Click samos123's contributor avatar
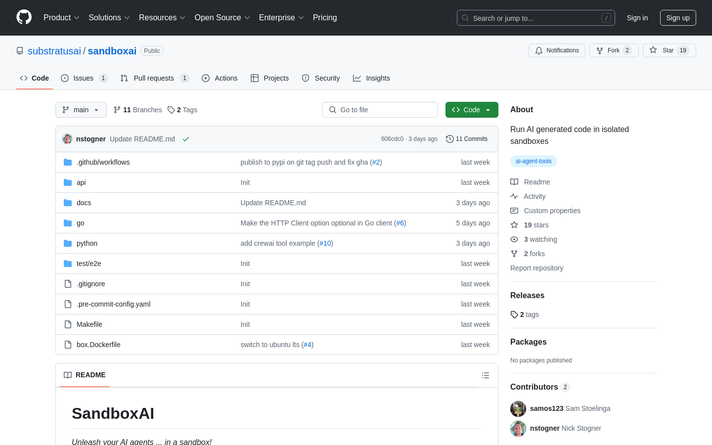This screenshot has width=712, height=445. (x=518, y=409)
